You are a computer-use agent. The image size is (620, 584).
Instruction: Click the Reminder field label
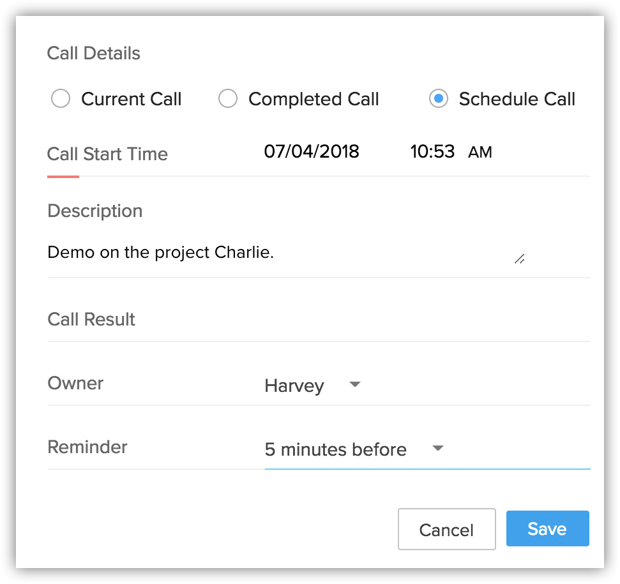[87, 447]
